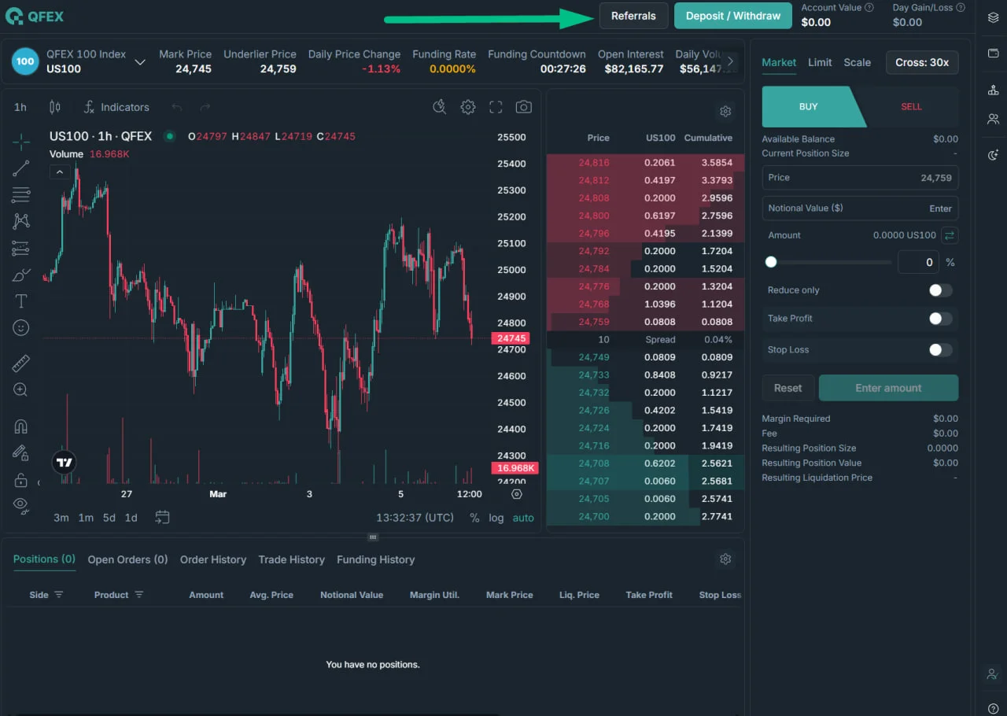Open the Fibonacci retracement tool

(21, 195)
